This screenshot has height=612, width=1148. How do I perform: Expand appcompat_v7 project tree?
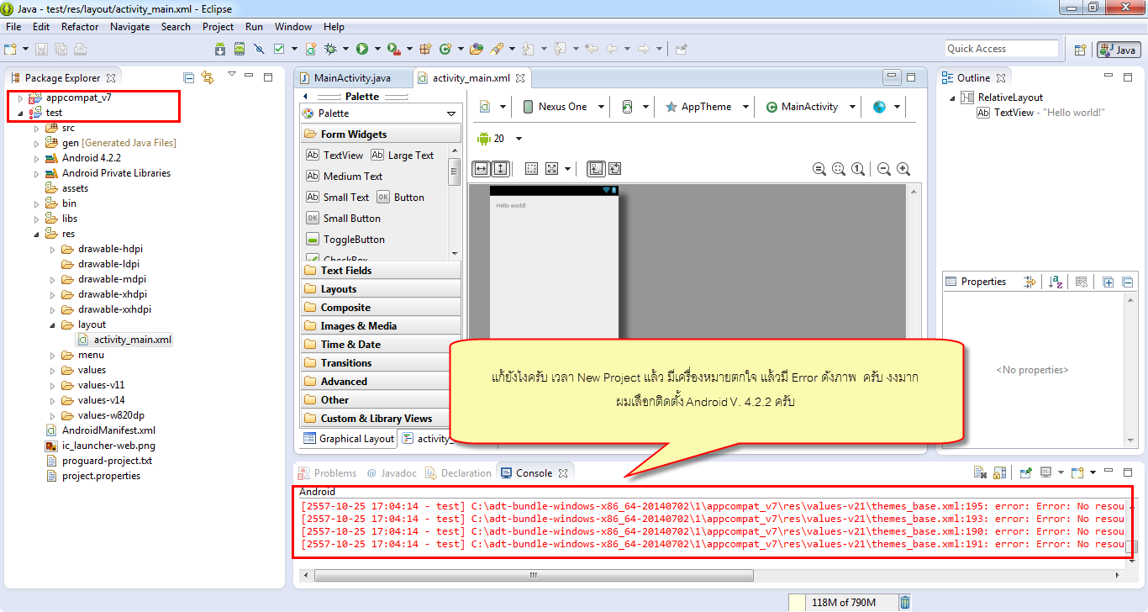pos(20,98)
